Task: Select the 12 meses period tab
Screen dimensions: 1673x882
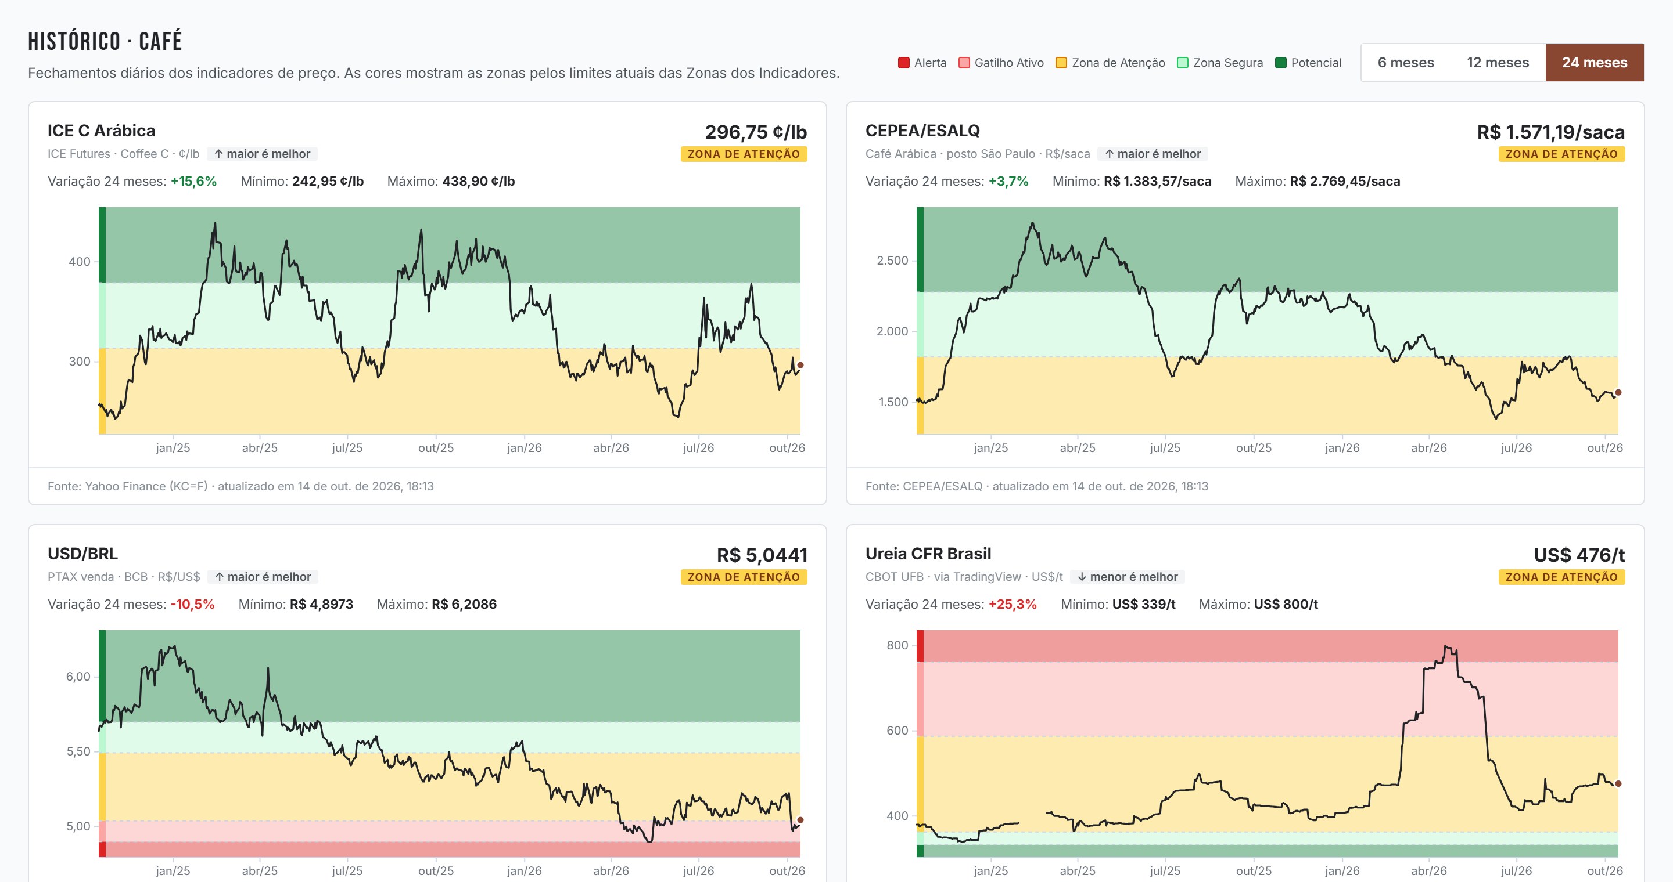Action: pyautogui.click(x=1498, y=62)
